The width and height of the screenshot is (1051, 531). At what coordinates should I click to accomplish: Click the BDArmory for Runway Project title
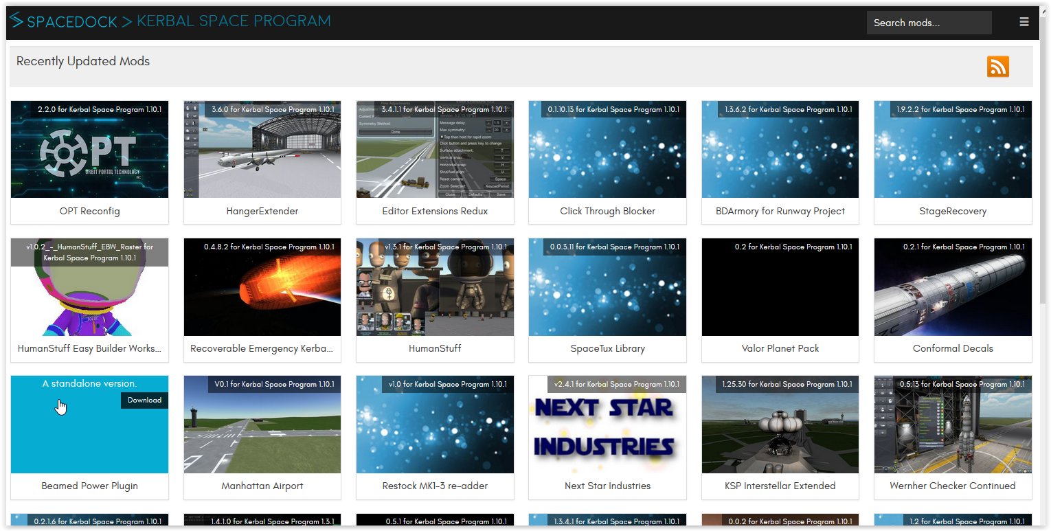point(780,211)
